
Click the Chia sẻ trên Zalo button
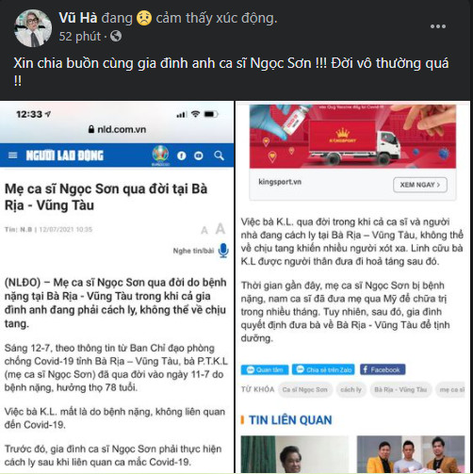[x=323, y=369]
